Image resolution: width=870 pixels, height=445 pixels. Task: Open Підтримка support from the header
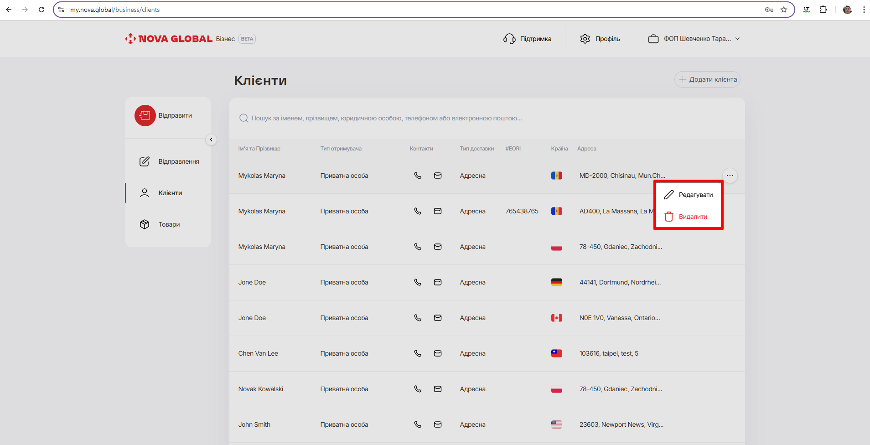(x=528, y=39)
